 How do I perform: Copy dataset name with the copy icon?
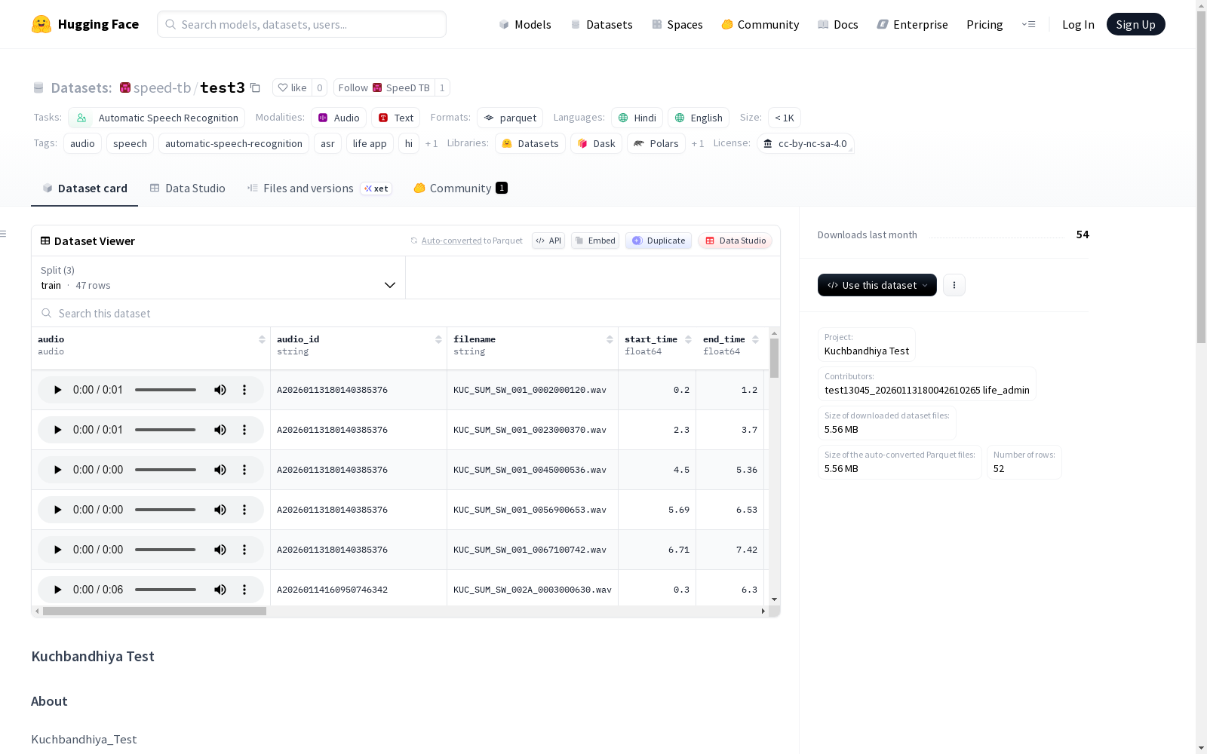pyautogui.click(x=255, y=87)
